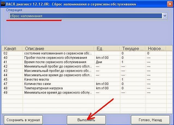Click current value 1 in channel 41 row
This screenshot has height=125, width=174.
pos(122,62)
